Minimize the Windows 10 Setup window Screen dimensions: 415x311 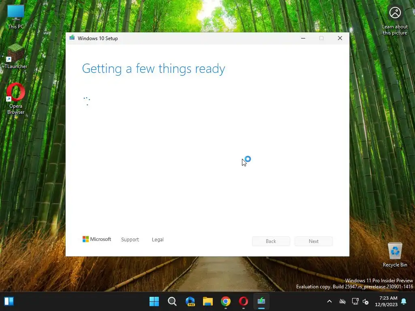click(x=303, y=38)
